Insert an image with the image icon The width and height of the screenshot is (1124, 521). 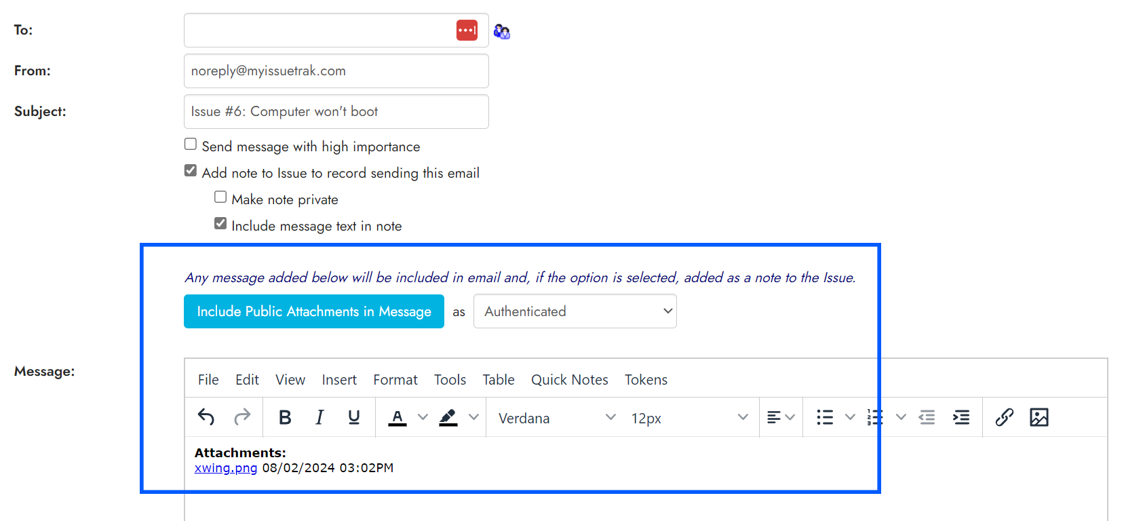[1039, 417]
